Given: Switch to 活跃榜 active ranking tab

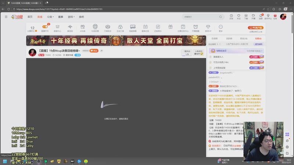Looking at the screenshot, I should (x=229, y=38).
